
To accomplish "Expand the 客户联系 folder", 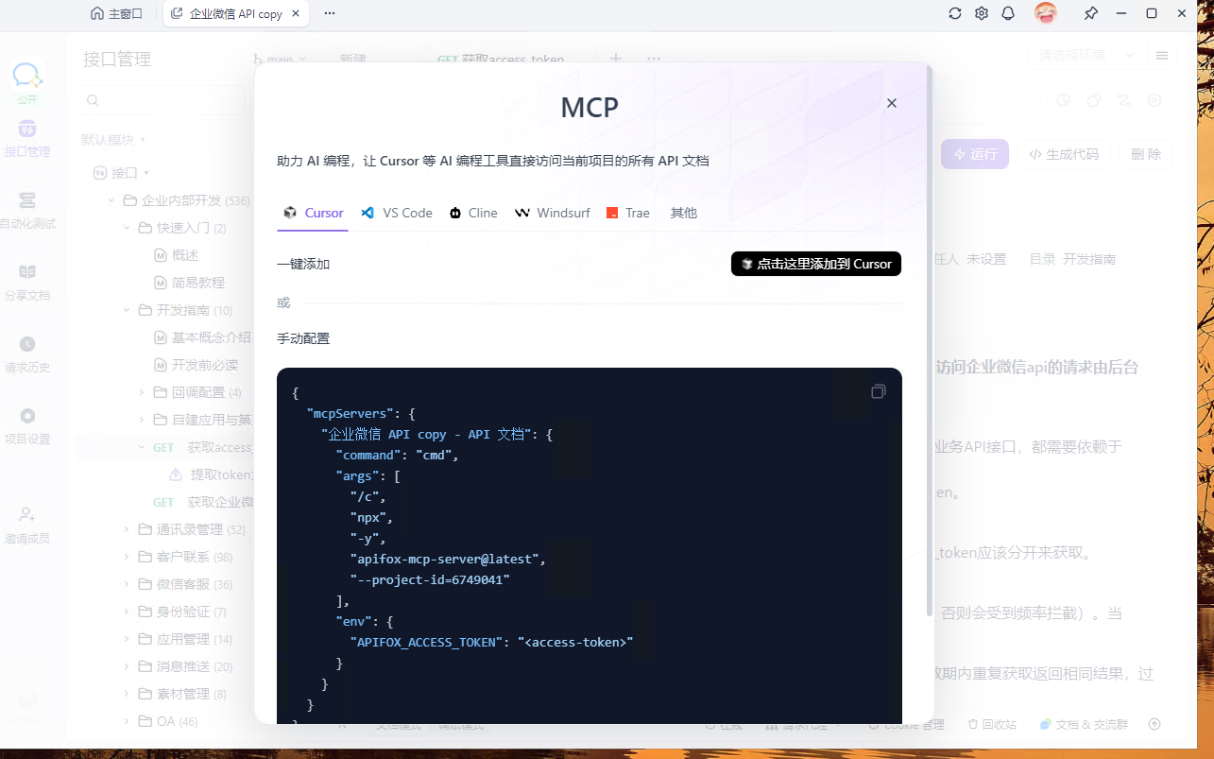I will click(x=127, y=557).
